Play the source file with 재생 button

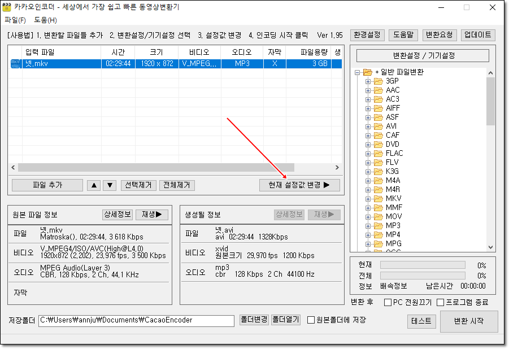151,215
